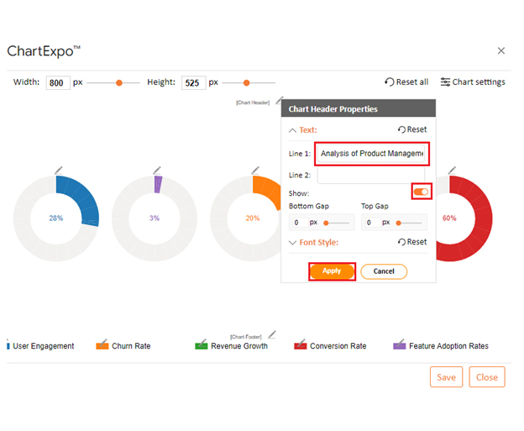Collapse the Text section chevron
This screenshot has width=524, height=431.
pos(292,130)
